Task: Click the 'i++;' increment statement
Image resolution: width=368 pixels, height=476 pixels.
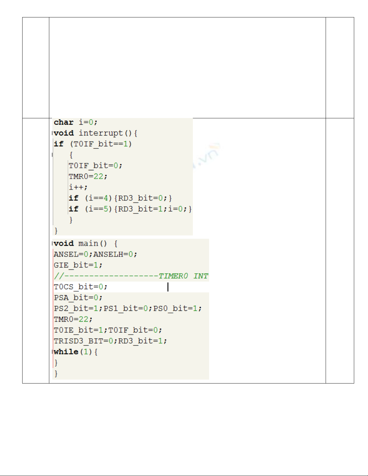Action: (x=78, y=187)
